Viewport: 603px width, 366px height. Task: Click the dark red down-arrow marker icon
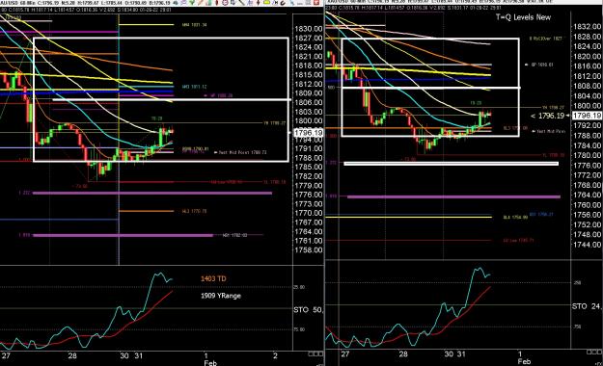(258, 2)
